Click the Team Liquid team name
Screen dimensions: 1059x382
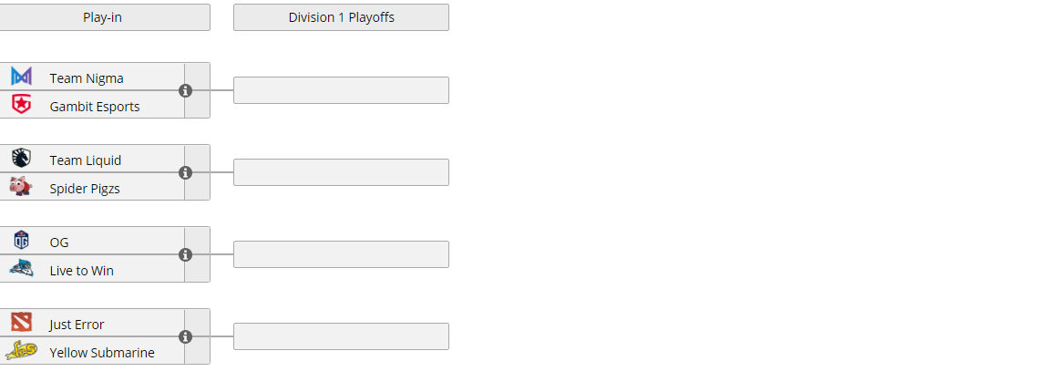[86, 160]
